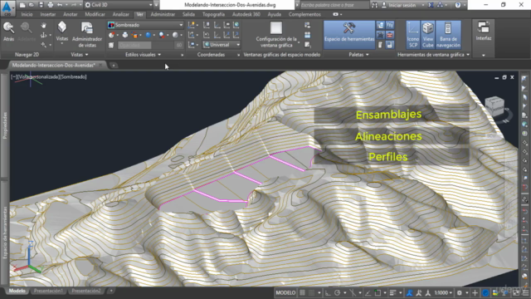Add a new drawing tab with plus
The height and width of the screenshot is (299, 531).
114,65
